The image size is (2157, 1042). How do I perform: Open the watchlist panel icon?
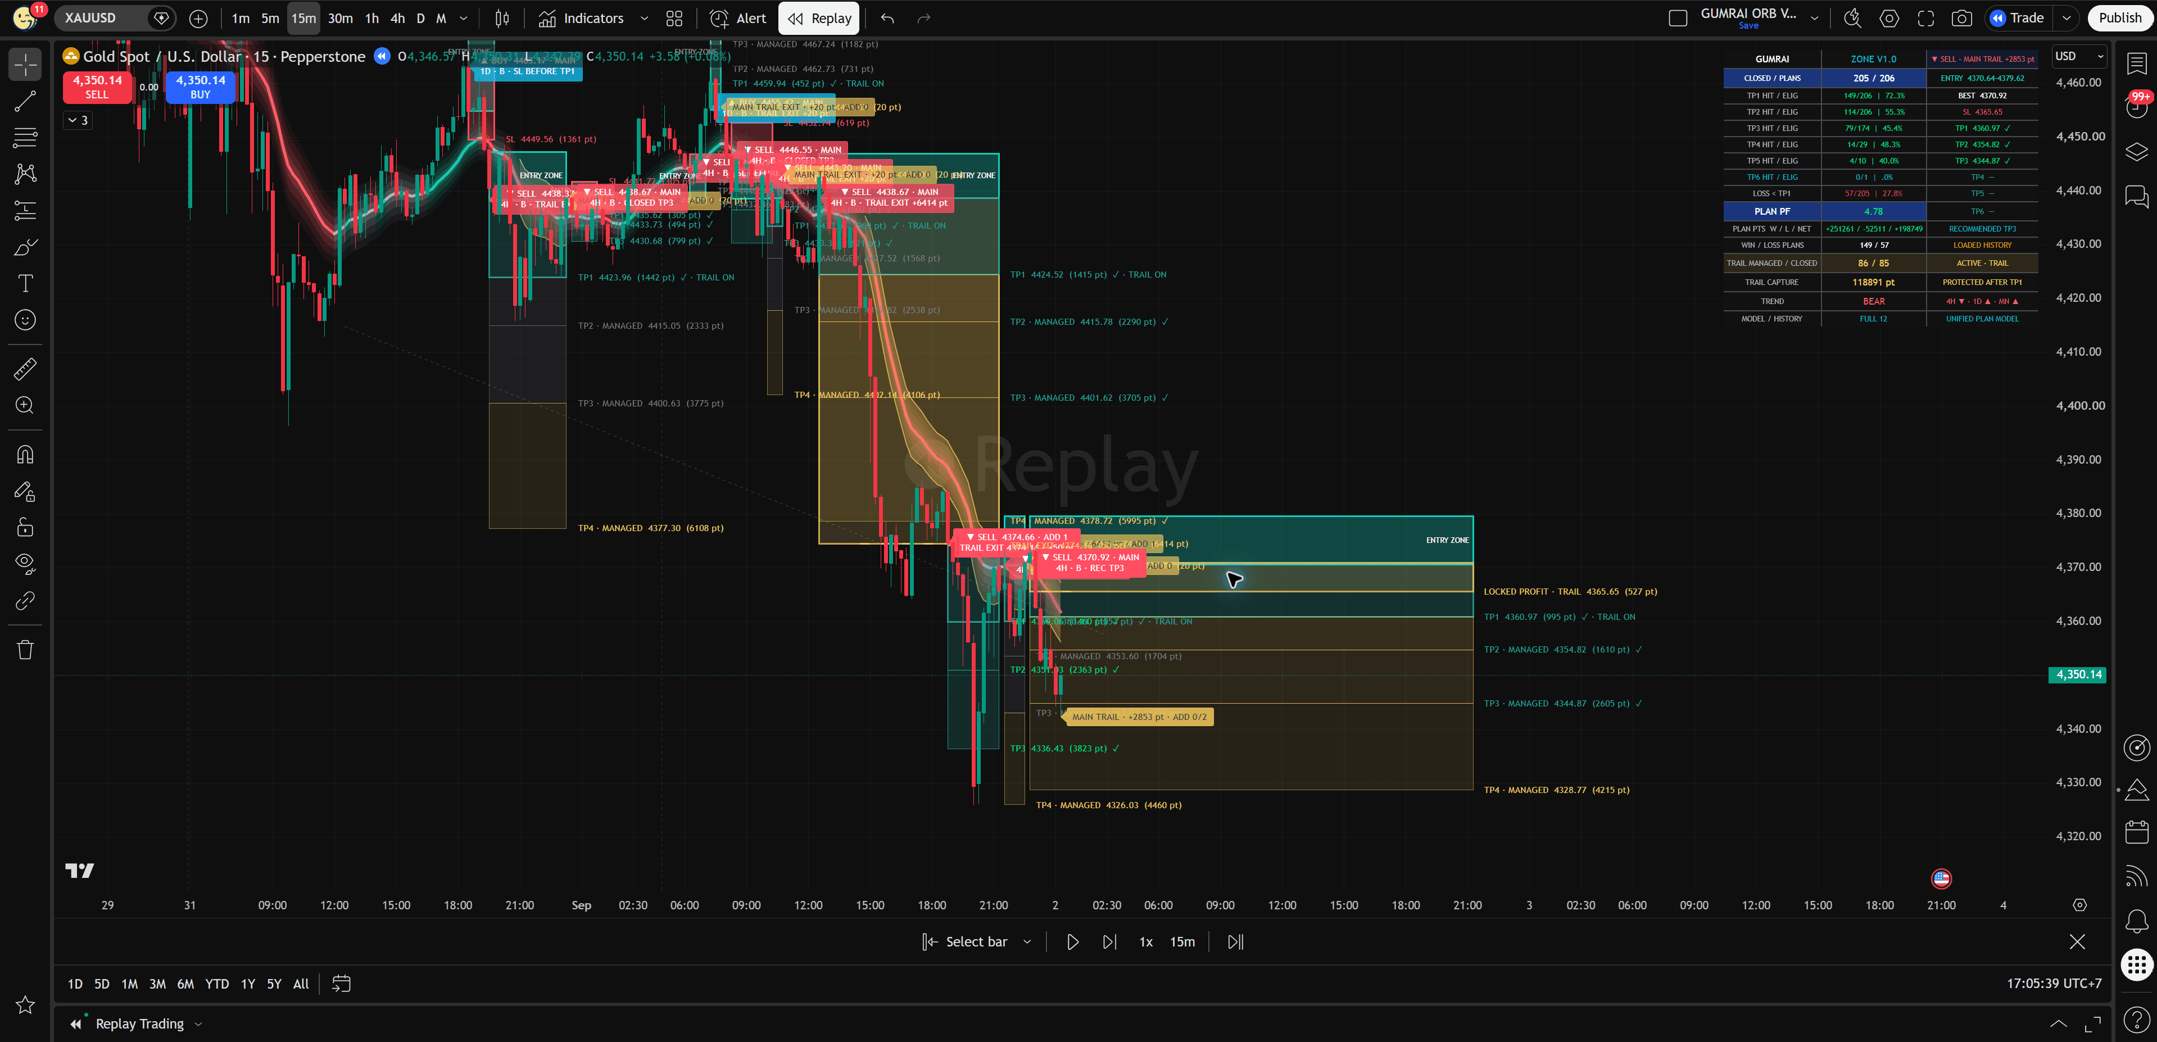(2136, 64)
